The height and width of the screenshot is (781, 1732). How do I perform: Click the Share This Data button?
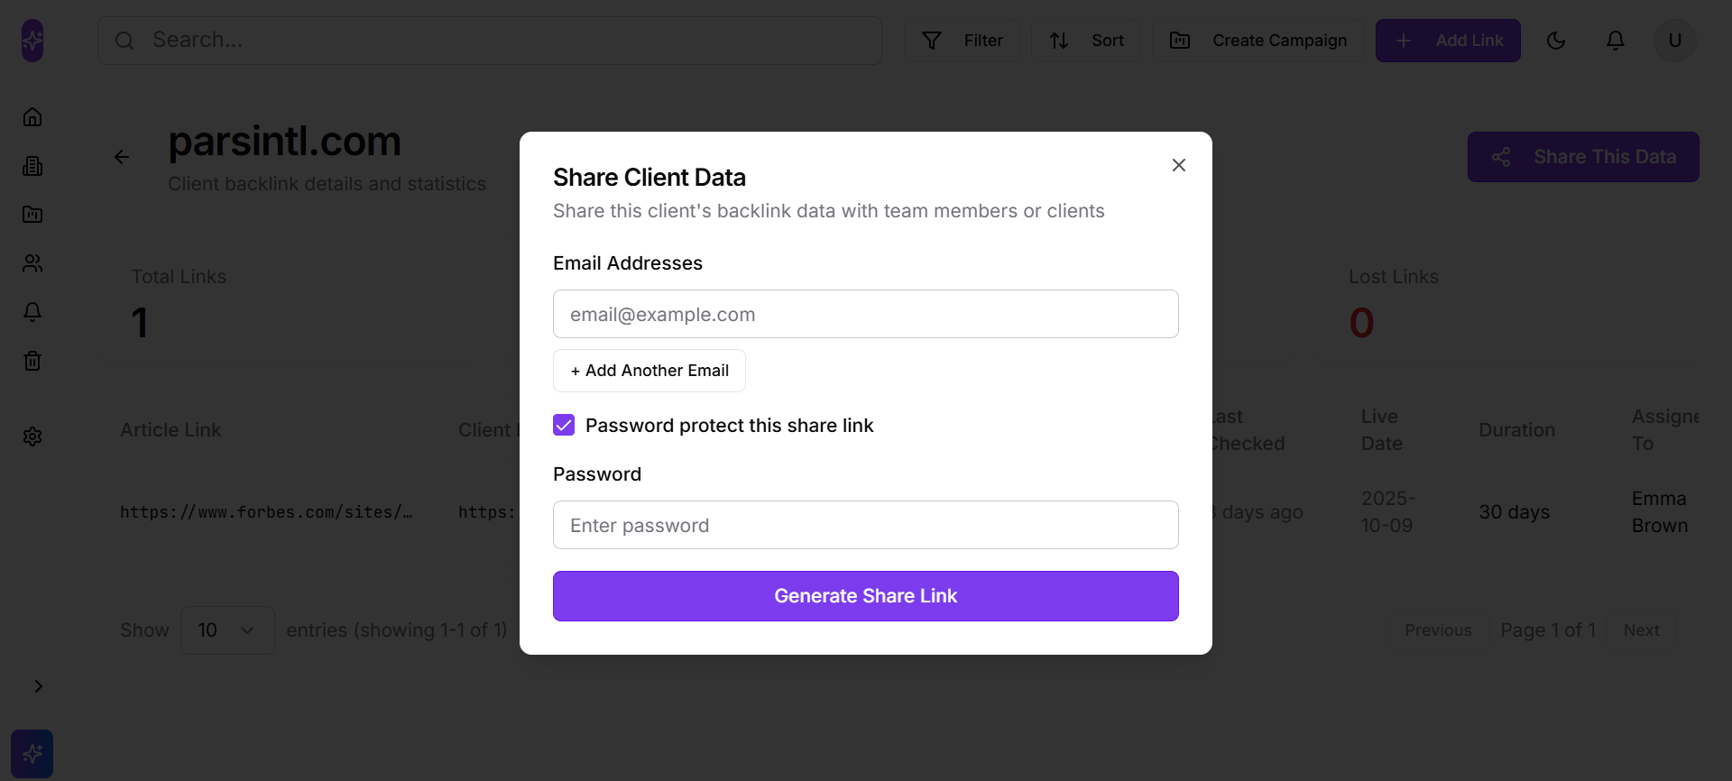coord(1583,156)
